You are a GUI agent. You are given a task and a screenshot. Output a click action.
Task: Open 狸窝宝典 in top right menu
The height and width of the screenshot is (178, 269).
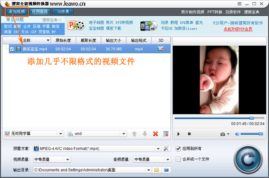click(x=252, y=12)
